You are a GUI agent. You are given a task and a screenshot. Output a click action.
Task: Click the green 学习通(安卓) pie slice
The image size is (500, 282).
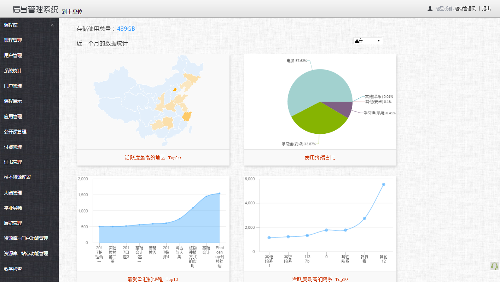tap(318, 120)
